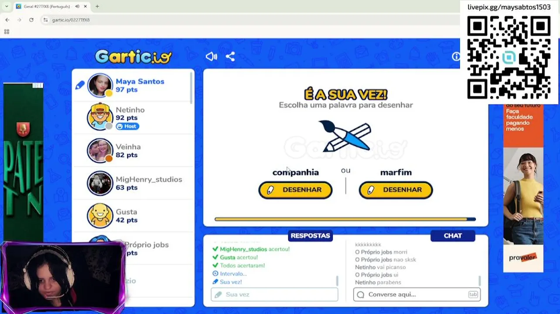560x314 pixels.
Task: Open the Pravaler ad banner on right
Action: pos(523,188)
